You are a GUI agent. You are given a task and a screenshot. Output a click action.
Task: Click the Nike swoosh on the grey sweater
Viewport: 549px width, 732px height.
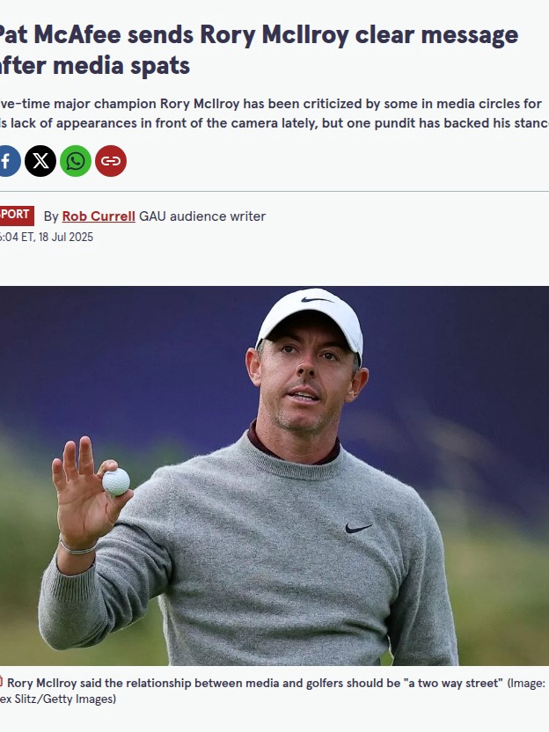pos(358,528)
